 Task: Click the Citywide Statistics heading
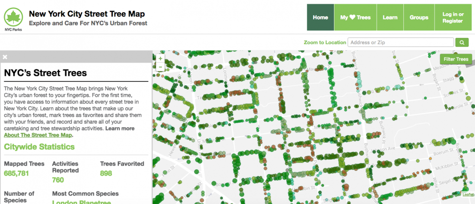pos(39,147)
